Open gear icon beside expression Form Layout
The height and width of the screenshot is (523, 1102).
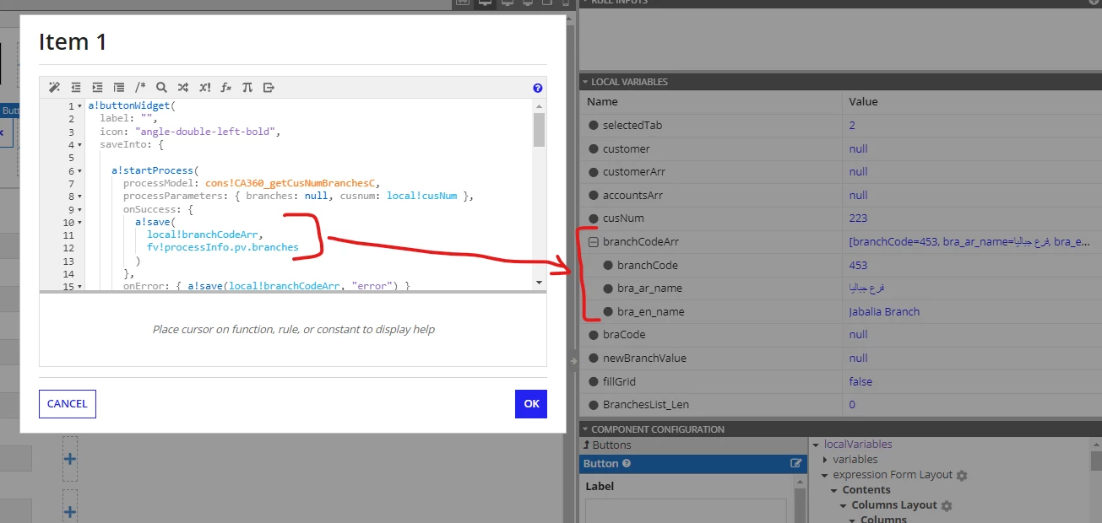point(962,475)
